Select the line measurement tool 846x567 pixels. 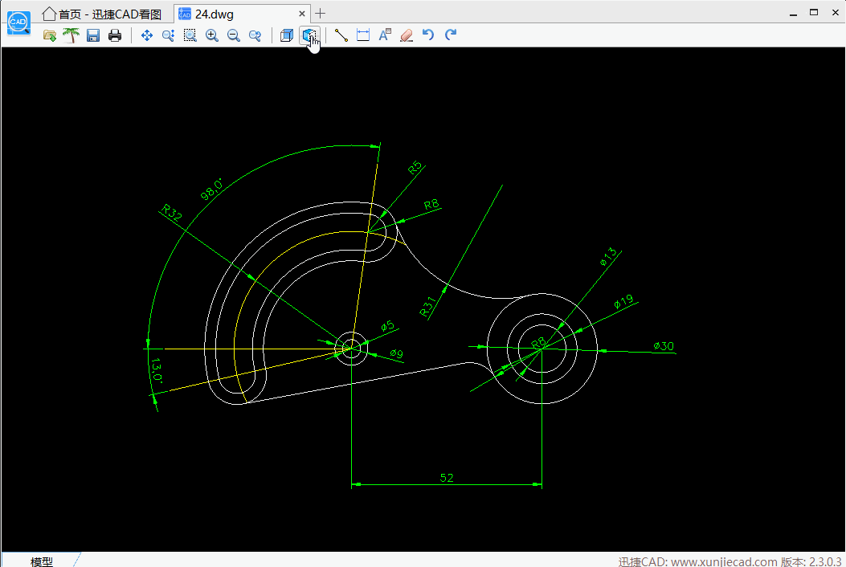tap(341, 35)
